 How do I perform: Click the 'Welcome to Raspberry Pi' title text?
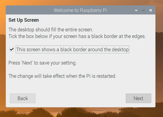[x=80, y=10]
